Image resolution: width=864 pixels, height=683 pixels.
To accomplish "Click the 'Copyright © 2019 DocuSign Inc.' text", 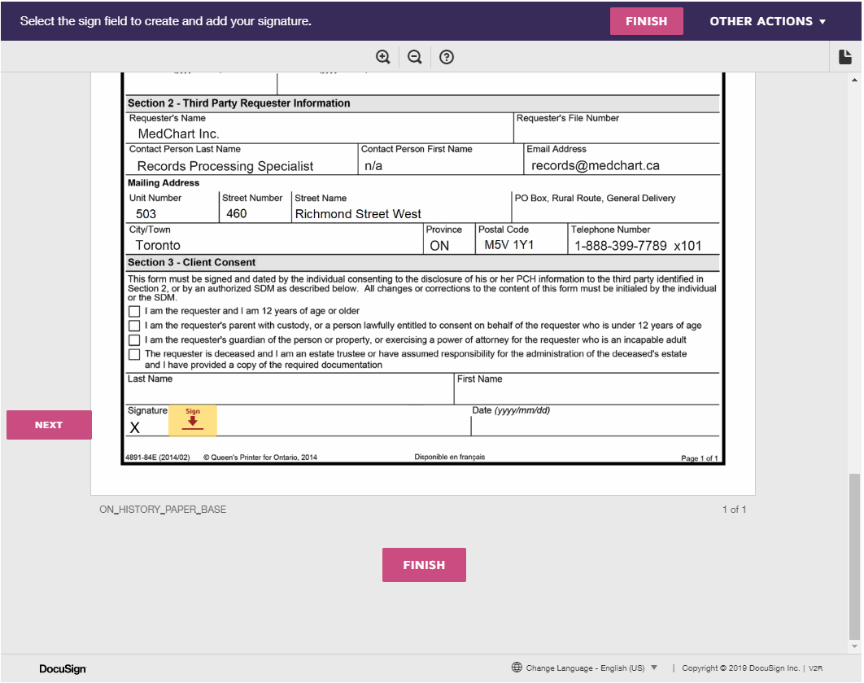I will (x=740, y=668).
